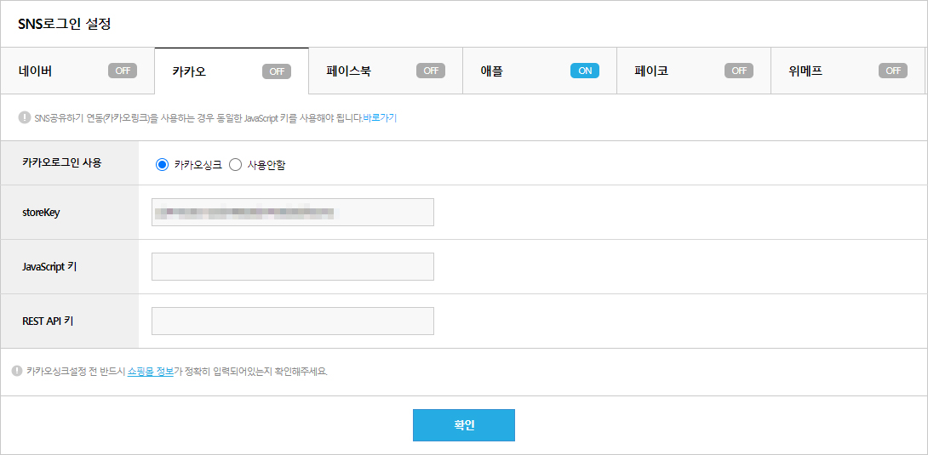Image resolution: width=928 pixels, height=455 pixels.
Task: Click the info icon beside the SNS공유하기 notice
Action: (24, 117)
